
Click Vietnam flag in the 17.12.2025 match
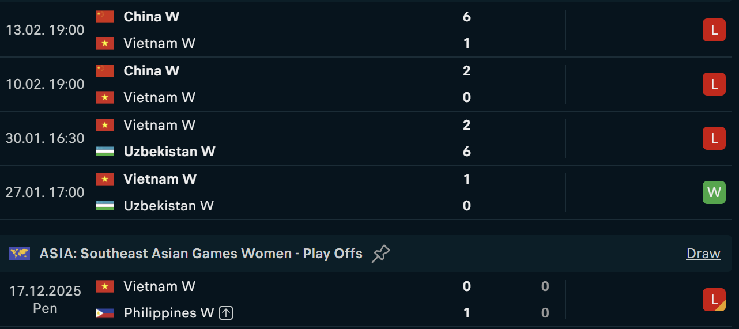pyautogui.click(x=105, y=286)
